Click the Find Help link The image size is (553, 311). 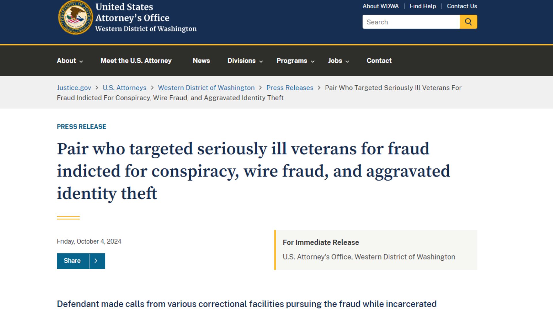pos(423,6)
